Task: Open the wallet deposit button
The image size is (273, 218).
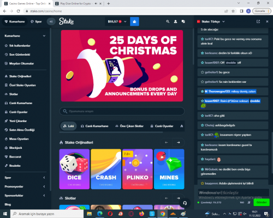Action: pos(134,21)
